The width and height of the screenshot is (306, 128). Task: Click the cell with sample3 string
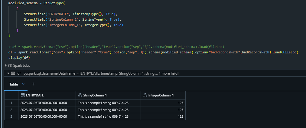[x=108, y=109]
